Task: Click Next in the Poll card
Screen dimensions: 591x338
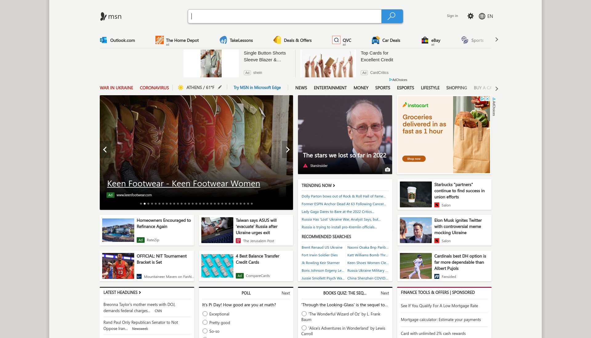Action: [286, 293]
